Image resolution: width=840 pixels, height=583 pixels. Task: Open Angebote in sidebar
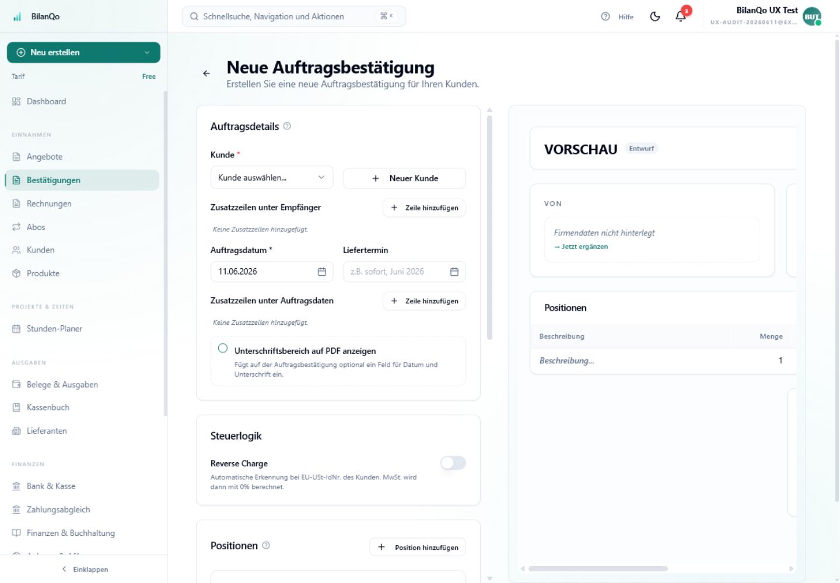[82, 157]
